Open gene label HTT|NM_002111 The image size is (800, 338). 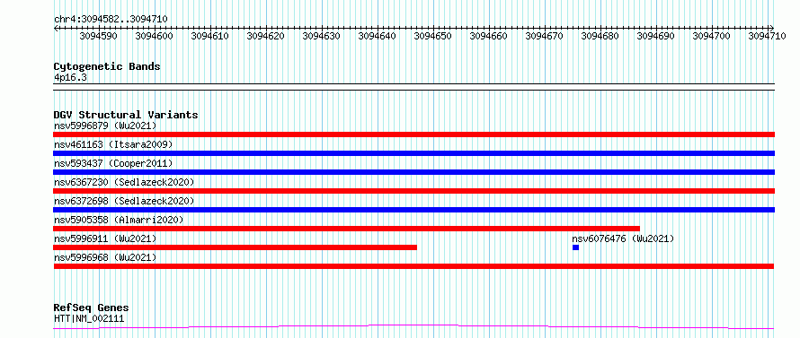[x=89, y=319]
